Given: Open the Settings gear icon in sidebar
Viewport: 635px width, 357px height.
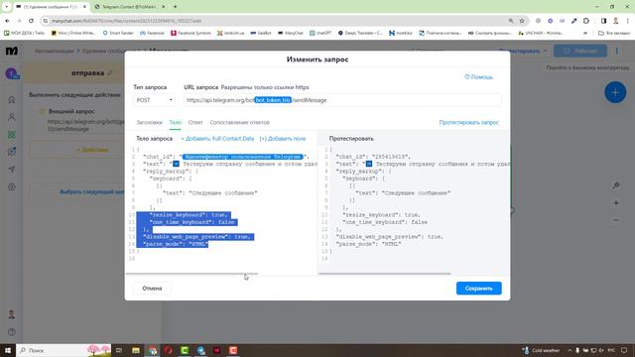Looking at the screenshot, I should click(x=12, y=187).
